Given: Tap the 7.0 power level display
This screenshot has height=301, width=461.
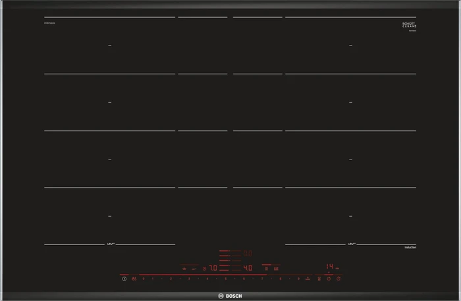Looking at the screenshot, I should tap(213, 268).
